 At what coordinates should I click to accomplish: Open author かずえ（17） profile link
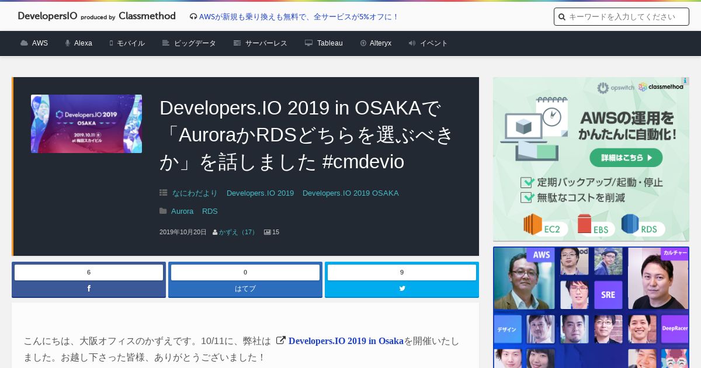coord(237,232)
